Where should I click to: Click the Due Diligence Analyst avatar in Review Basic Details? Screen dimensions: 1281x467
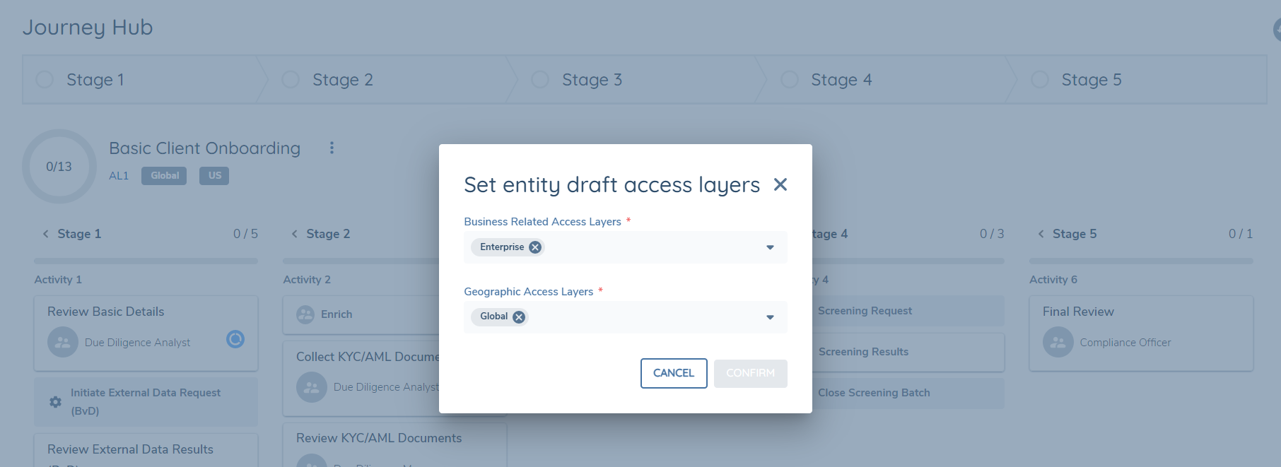click(63, 342)
